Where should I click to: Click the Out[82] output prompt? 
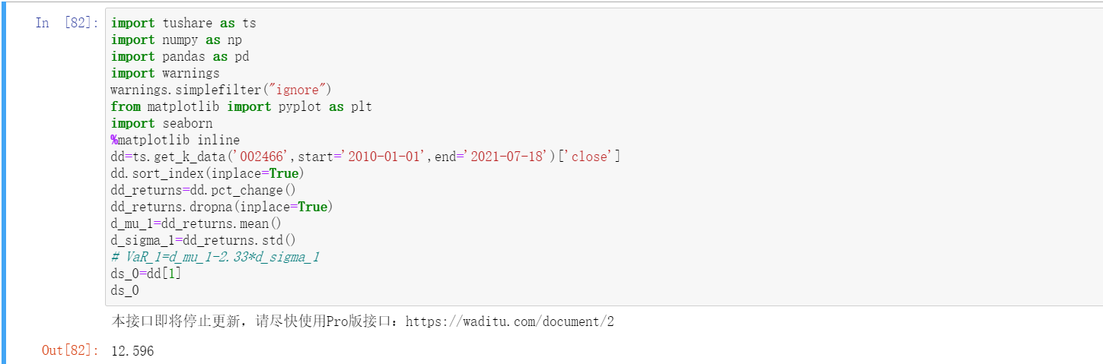tap(70, 350)
